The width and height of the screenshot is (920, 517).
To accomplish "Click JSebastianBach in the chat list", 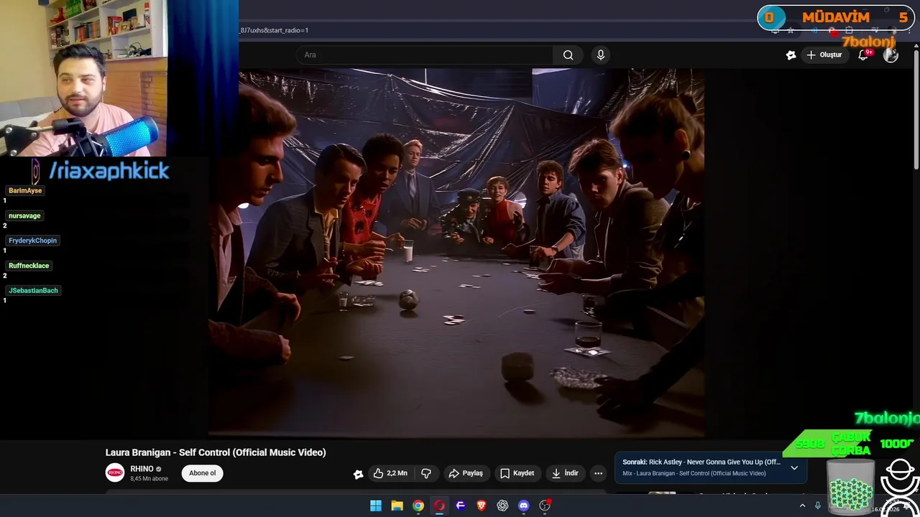I will point(33,290).
